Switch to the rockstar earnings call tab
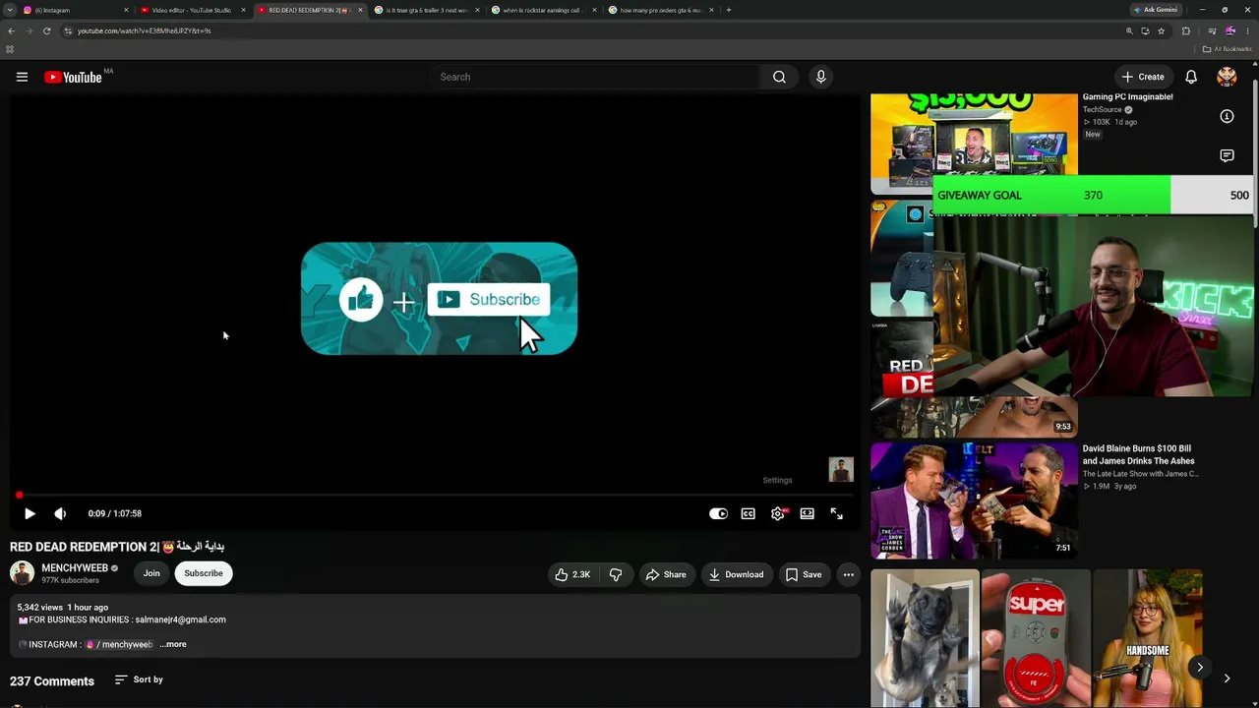Screen dimensions: 1259x708 coord(542,10)
